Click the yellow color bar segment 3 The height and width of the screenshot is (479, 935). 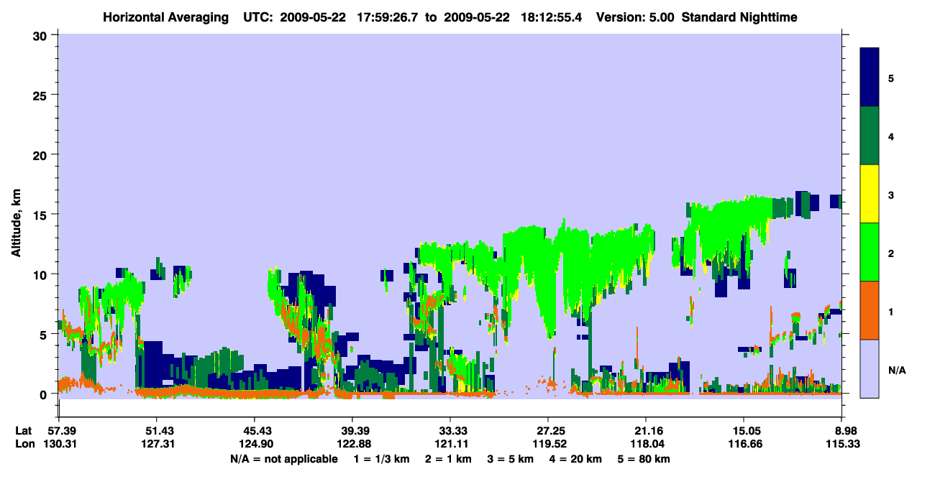pos(870,193)
